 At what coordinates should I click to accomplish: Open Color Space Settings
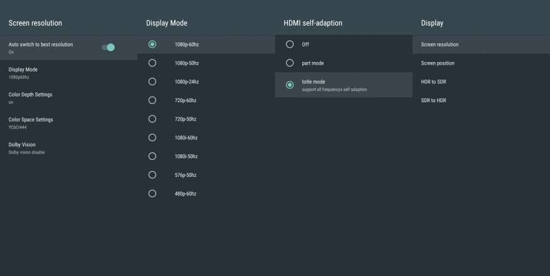31,122
